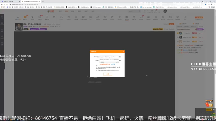Open the user avatar in header
216x121 pixels.
[165, 11]
